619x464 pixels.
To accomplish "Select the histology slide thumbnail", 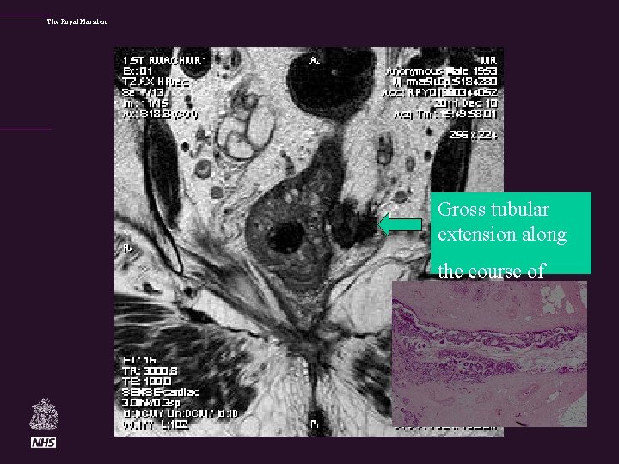I will click(x=489, y=353).
